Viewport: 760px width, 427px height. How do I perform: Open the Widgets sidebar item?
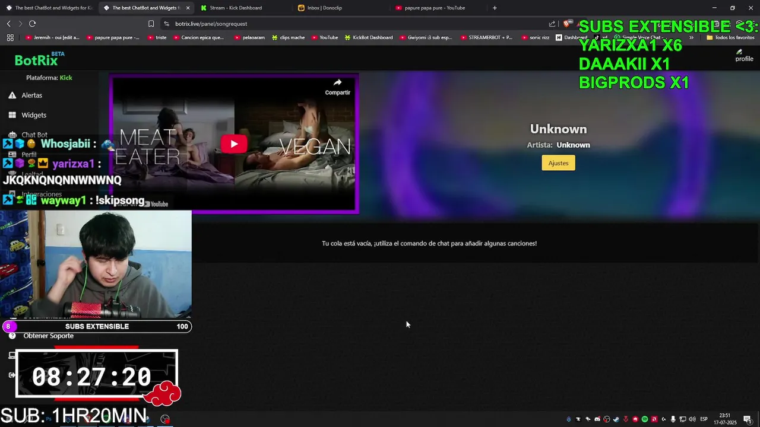[34, 115]
